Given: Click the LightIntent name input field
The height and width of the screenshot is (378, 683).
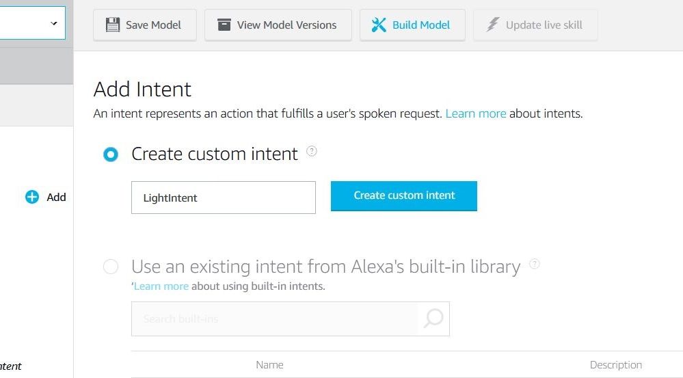Looking at the screenshot, I should point(224,198).
